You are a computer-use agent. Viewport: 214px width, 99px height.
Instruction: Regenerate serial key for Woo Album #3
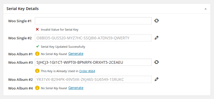pyautogui.click(x=157, y=62)
